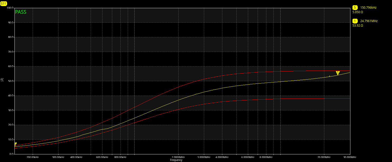
Task: Click the 30.000MHz stop frequency label
Action: pyautogui.click(x=350, y=157)
